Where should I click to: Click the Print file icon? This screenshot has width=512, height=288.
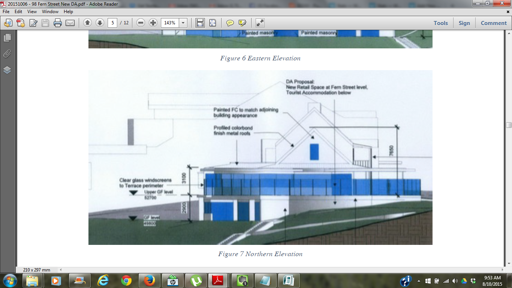(57, 23)
